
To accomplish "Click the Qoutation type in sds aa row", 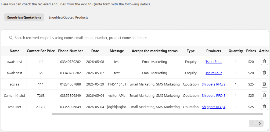I will (191, 84).
